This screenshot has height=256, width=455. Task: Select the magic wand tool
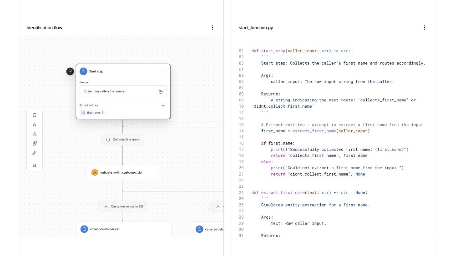click(x=35, y=153)
